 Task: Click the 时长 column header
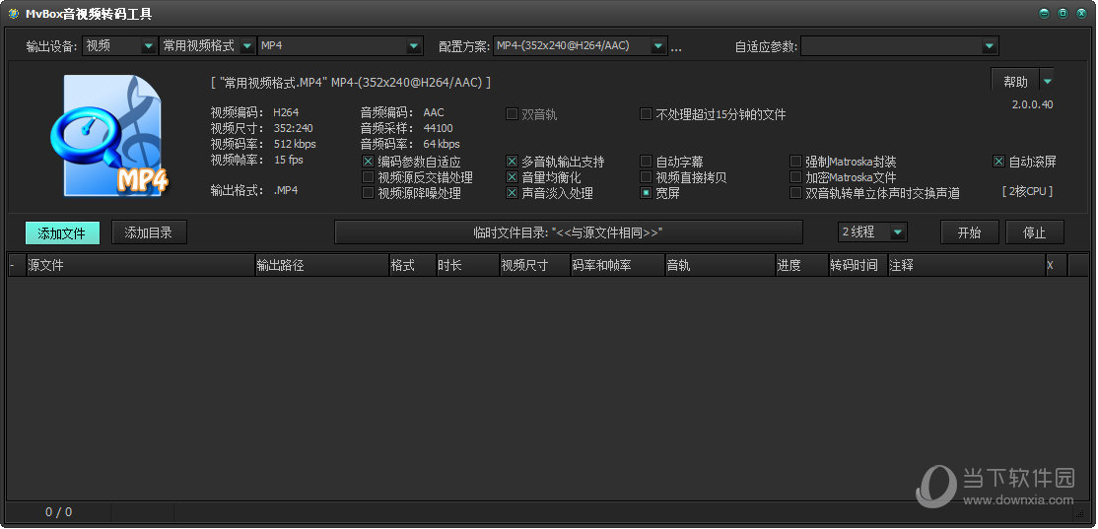click(468, 265)
